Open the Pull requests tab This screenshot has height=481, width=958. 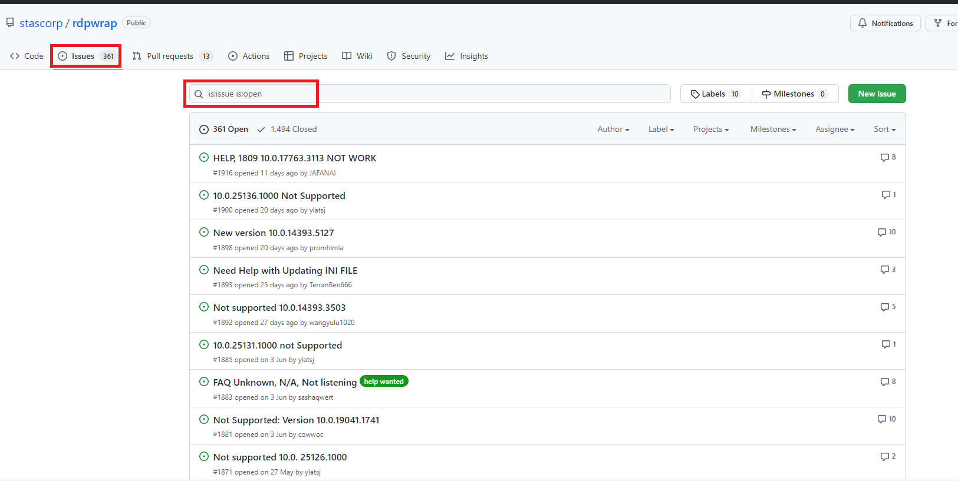coord(172,56)
